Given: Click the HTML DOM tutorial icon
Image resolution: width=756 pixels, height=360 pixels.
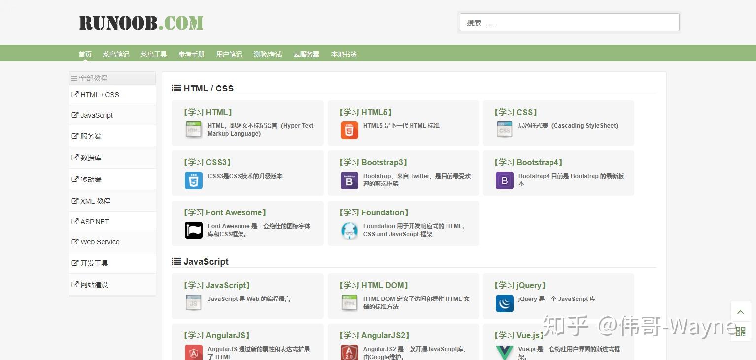Looking at the screenshot, I should pos(349,303).
